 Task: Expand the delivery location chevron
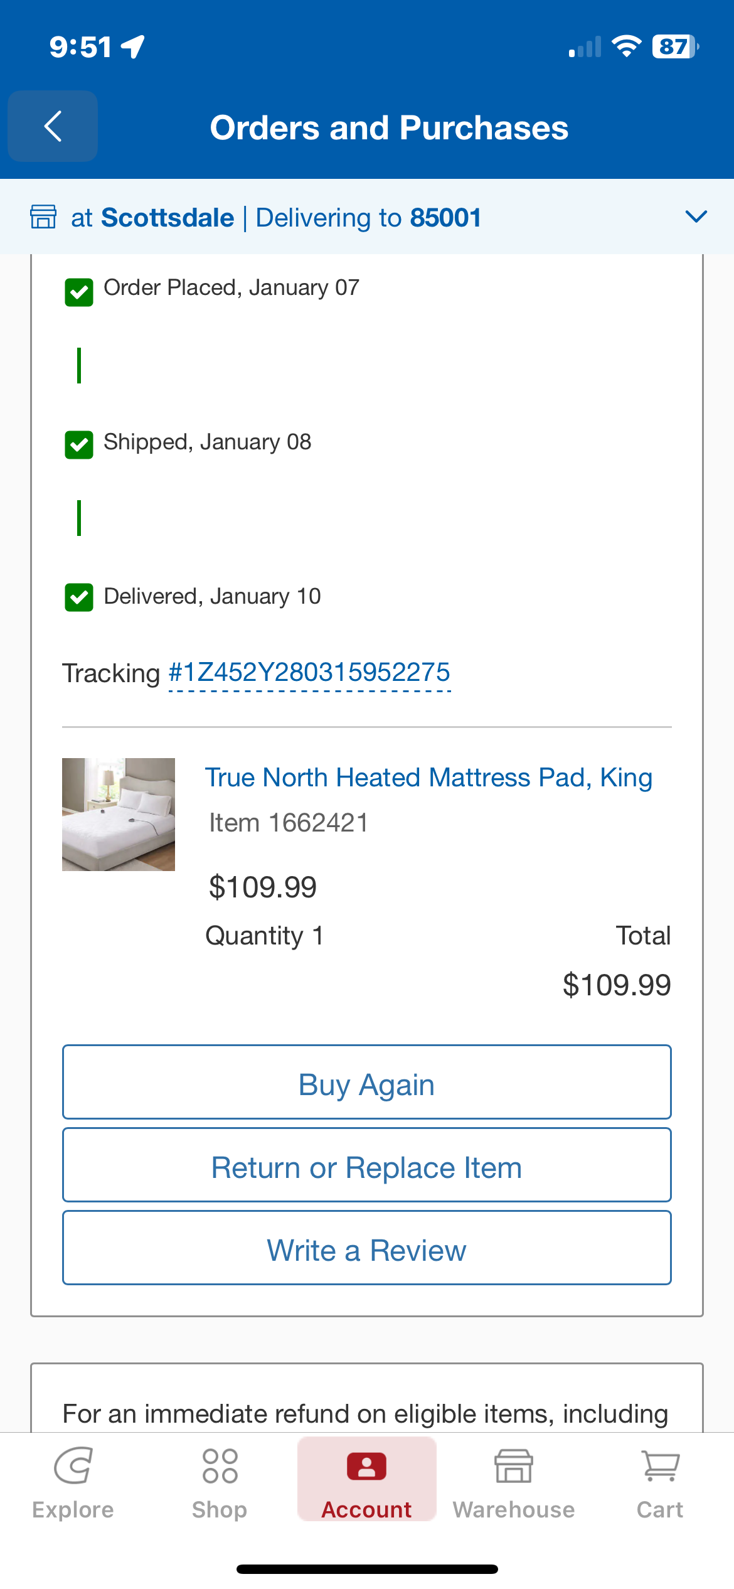696,217
